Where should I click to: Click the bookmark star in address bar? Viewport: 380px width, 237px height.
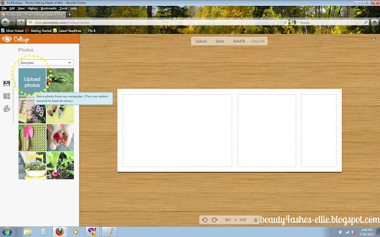pyautogui.click(x=275, y=23)
